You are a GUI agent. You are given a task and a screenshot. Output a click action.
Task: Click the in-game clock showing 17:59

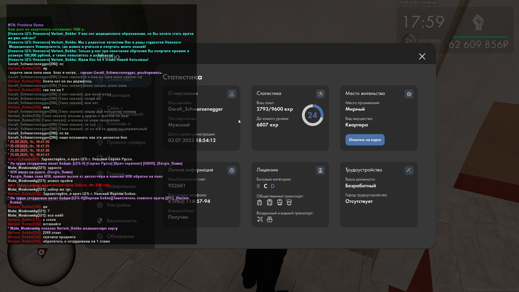[x=423, y=21]
